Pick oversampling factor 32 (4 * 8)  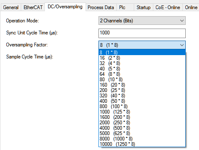(x=142, y=63)
